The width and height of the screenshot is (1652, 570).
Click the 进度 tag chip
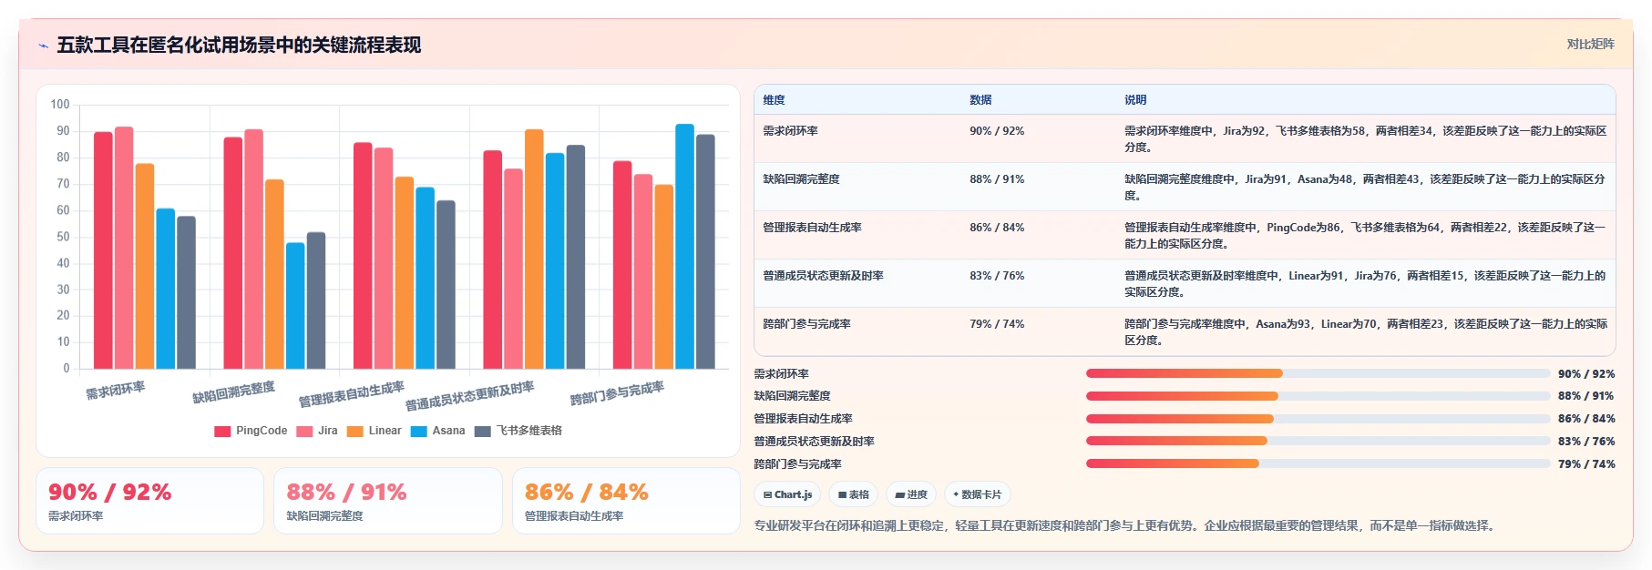[x=911, y=494]
